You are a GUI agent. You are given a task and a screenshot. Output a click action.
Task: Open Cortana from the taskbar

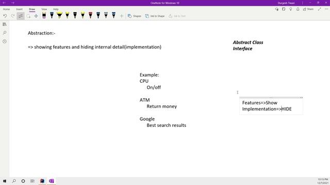click(x=23, y=181)
